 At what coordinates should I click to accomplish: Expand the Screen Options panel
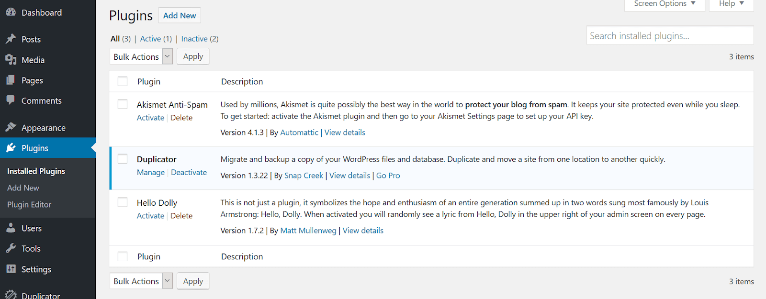665,4
